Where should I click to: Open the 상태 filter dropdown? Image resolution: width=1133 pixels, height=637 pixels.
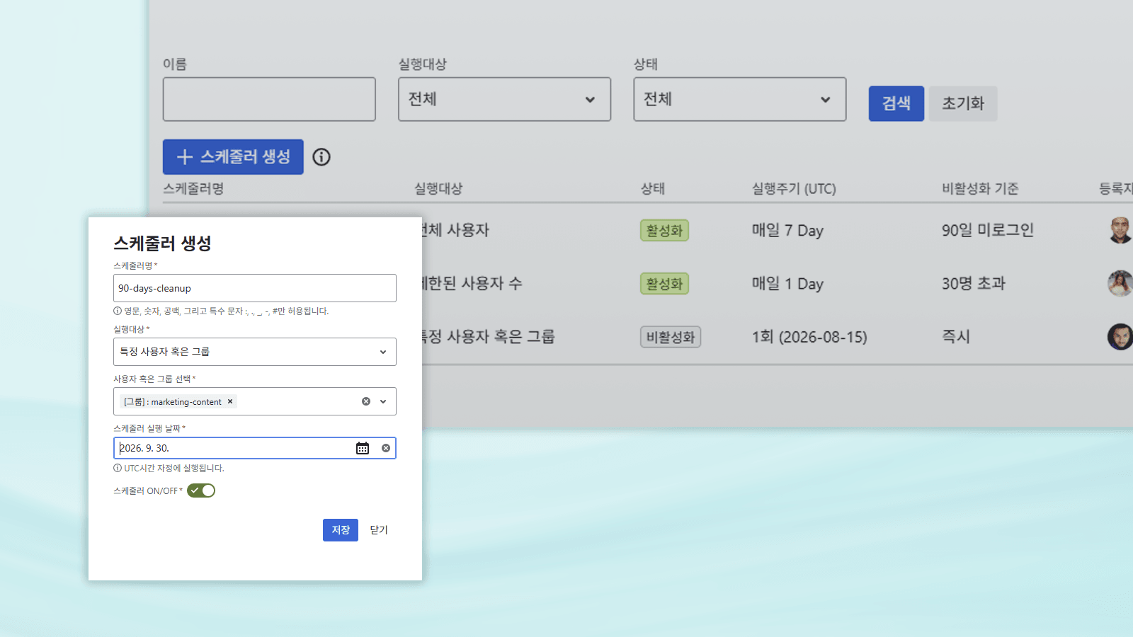click(x=739, y=99)
